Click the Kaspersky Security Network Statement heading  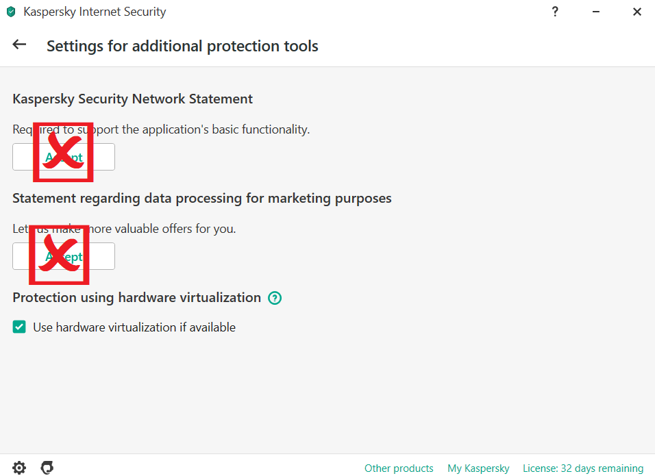(132, 99)
